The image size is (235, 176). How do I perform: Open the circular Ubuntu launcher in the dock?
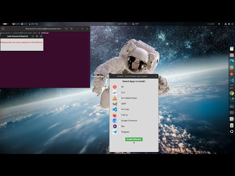point(232,132)
